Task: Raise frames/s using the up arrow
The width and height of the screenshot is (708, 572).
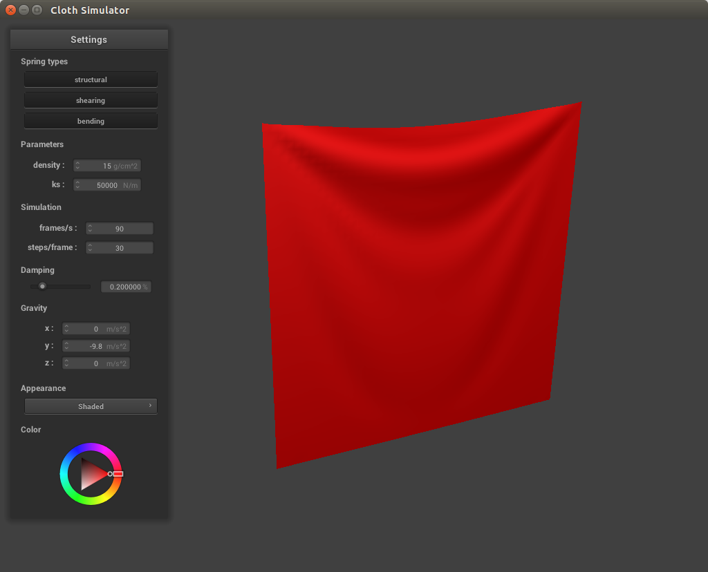Action: pyautogui.click(x=91, y=225)
